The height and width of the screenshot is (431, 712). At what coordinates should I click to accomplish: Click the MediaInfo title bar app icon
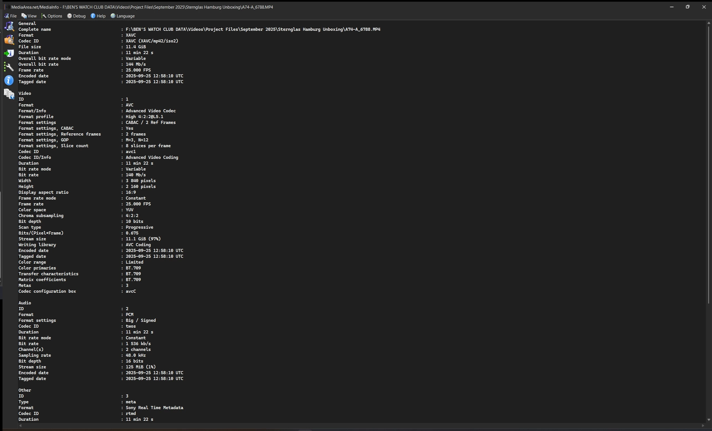[7, 7]
